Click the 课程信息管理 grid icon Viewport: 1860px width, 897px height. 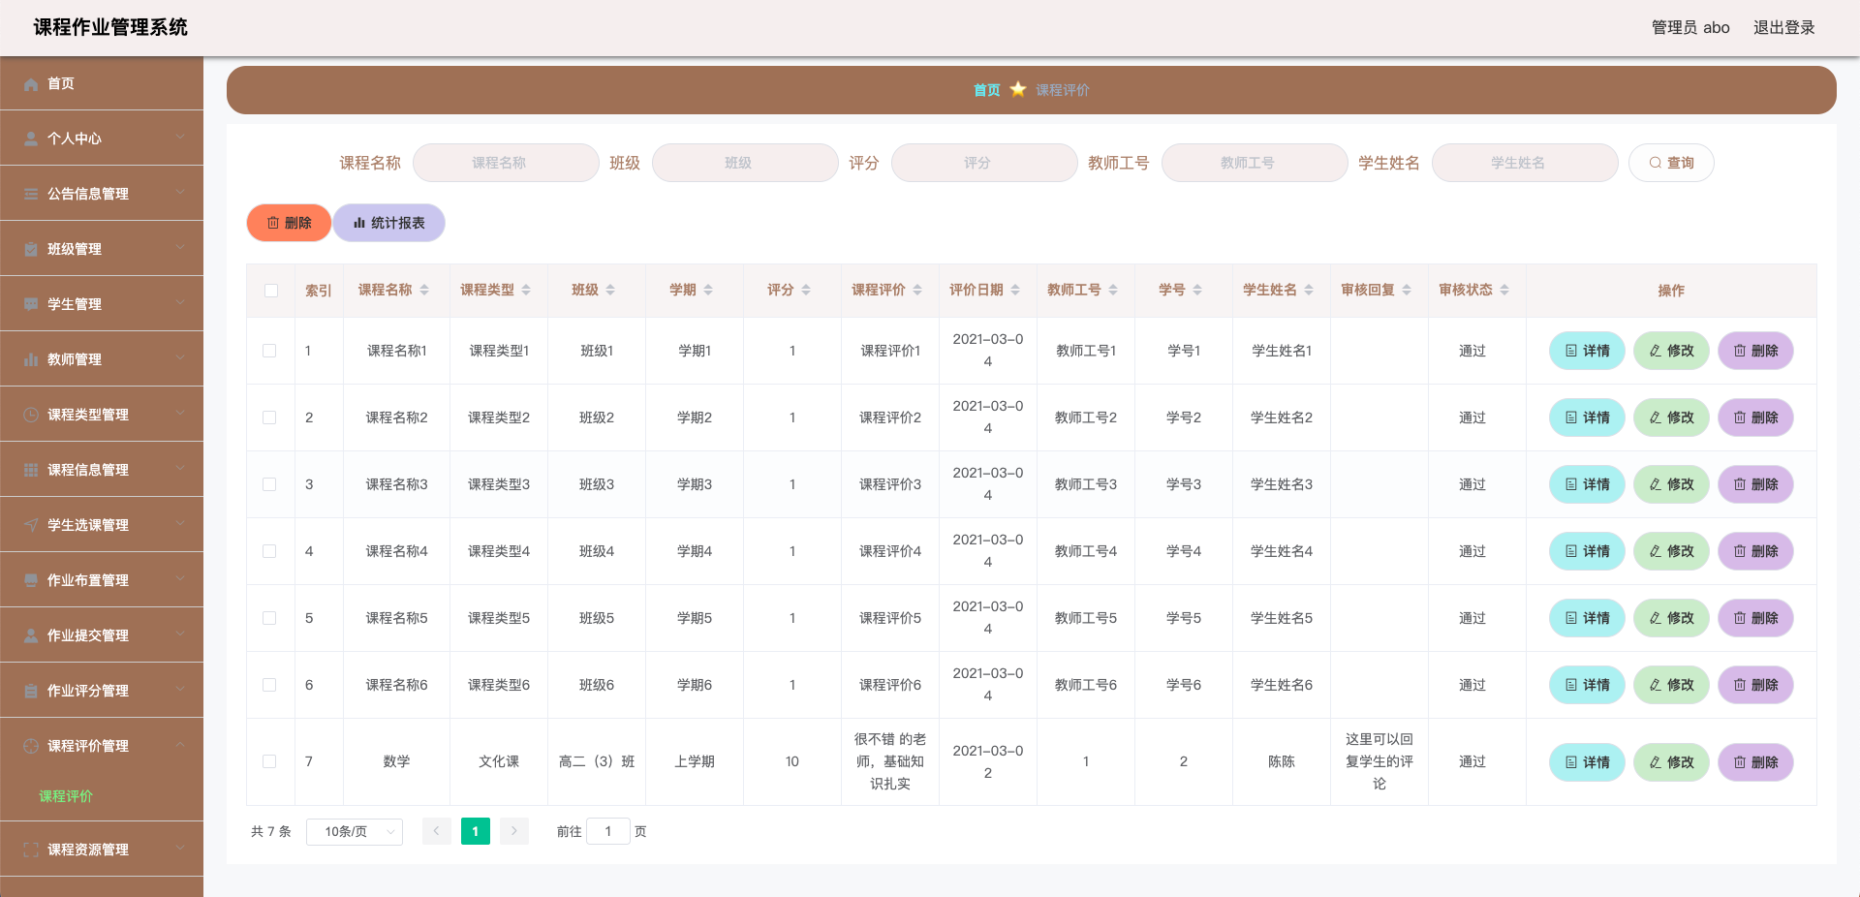pos(31,470)
